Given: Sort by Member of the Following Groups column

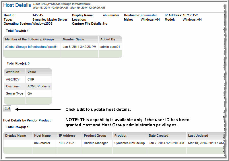Looking at the screenshot, I should 32,39.
